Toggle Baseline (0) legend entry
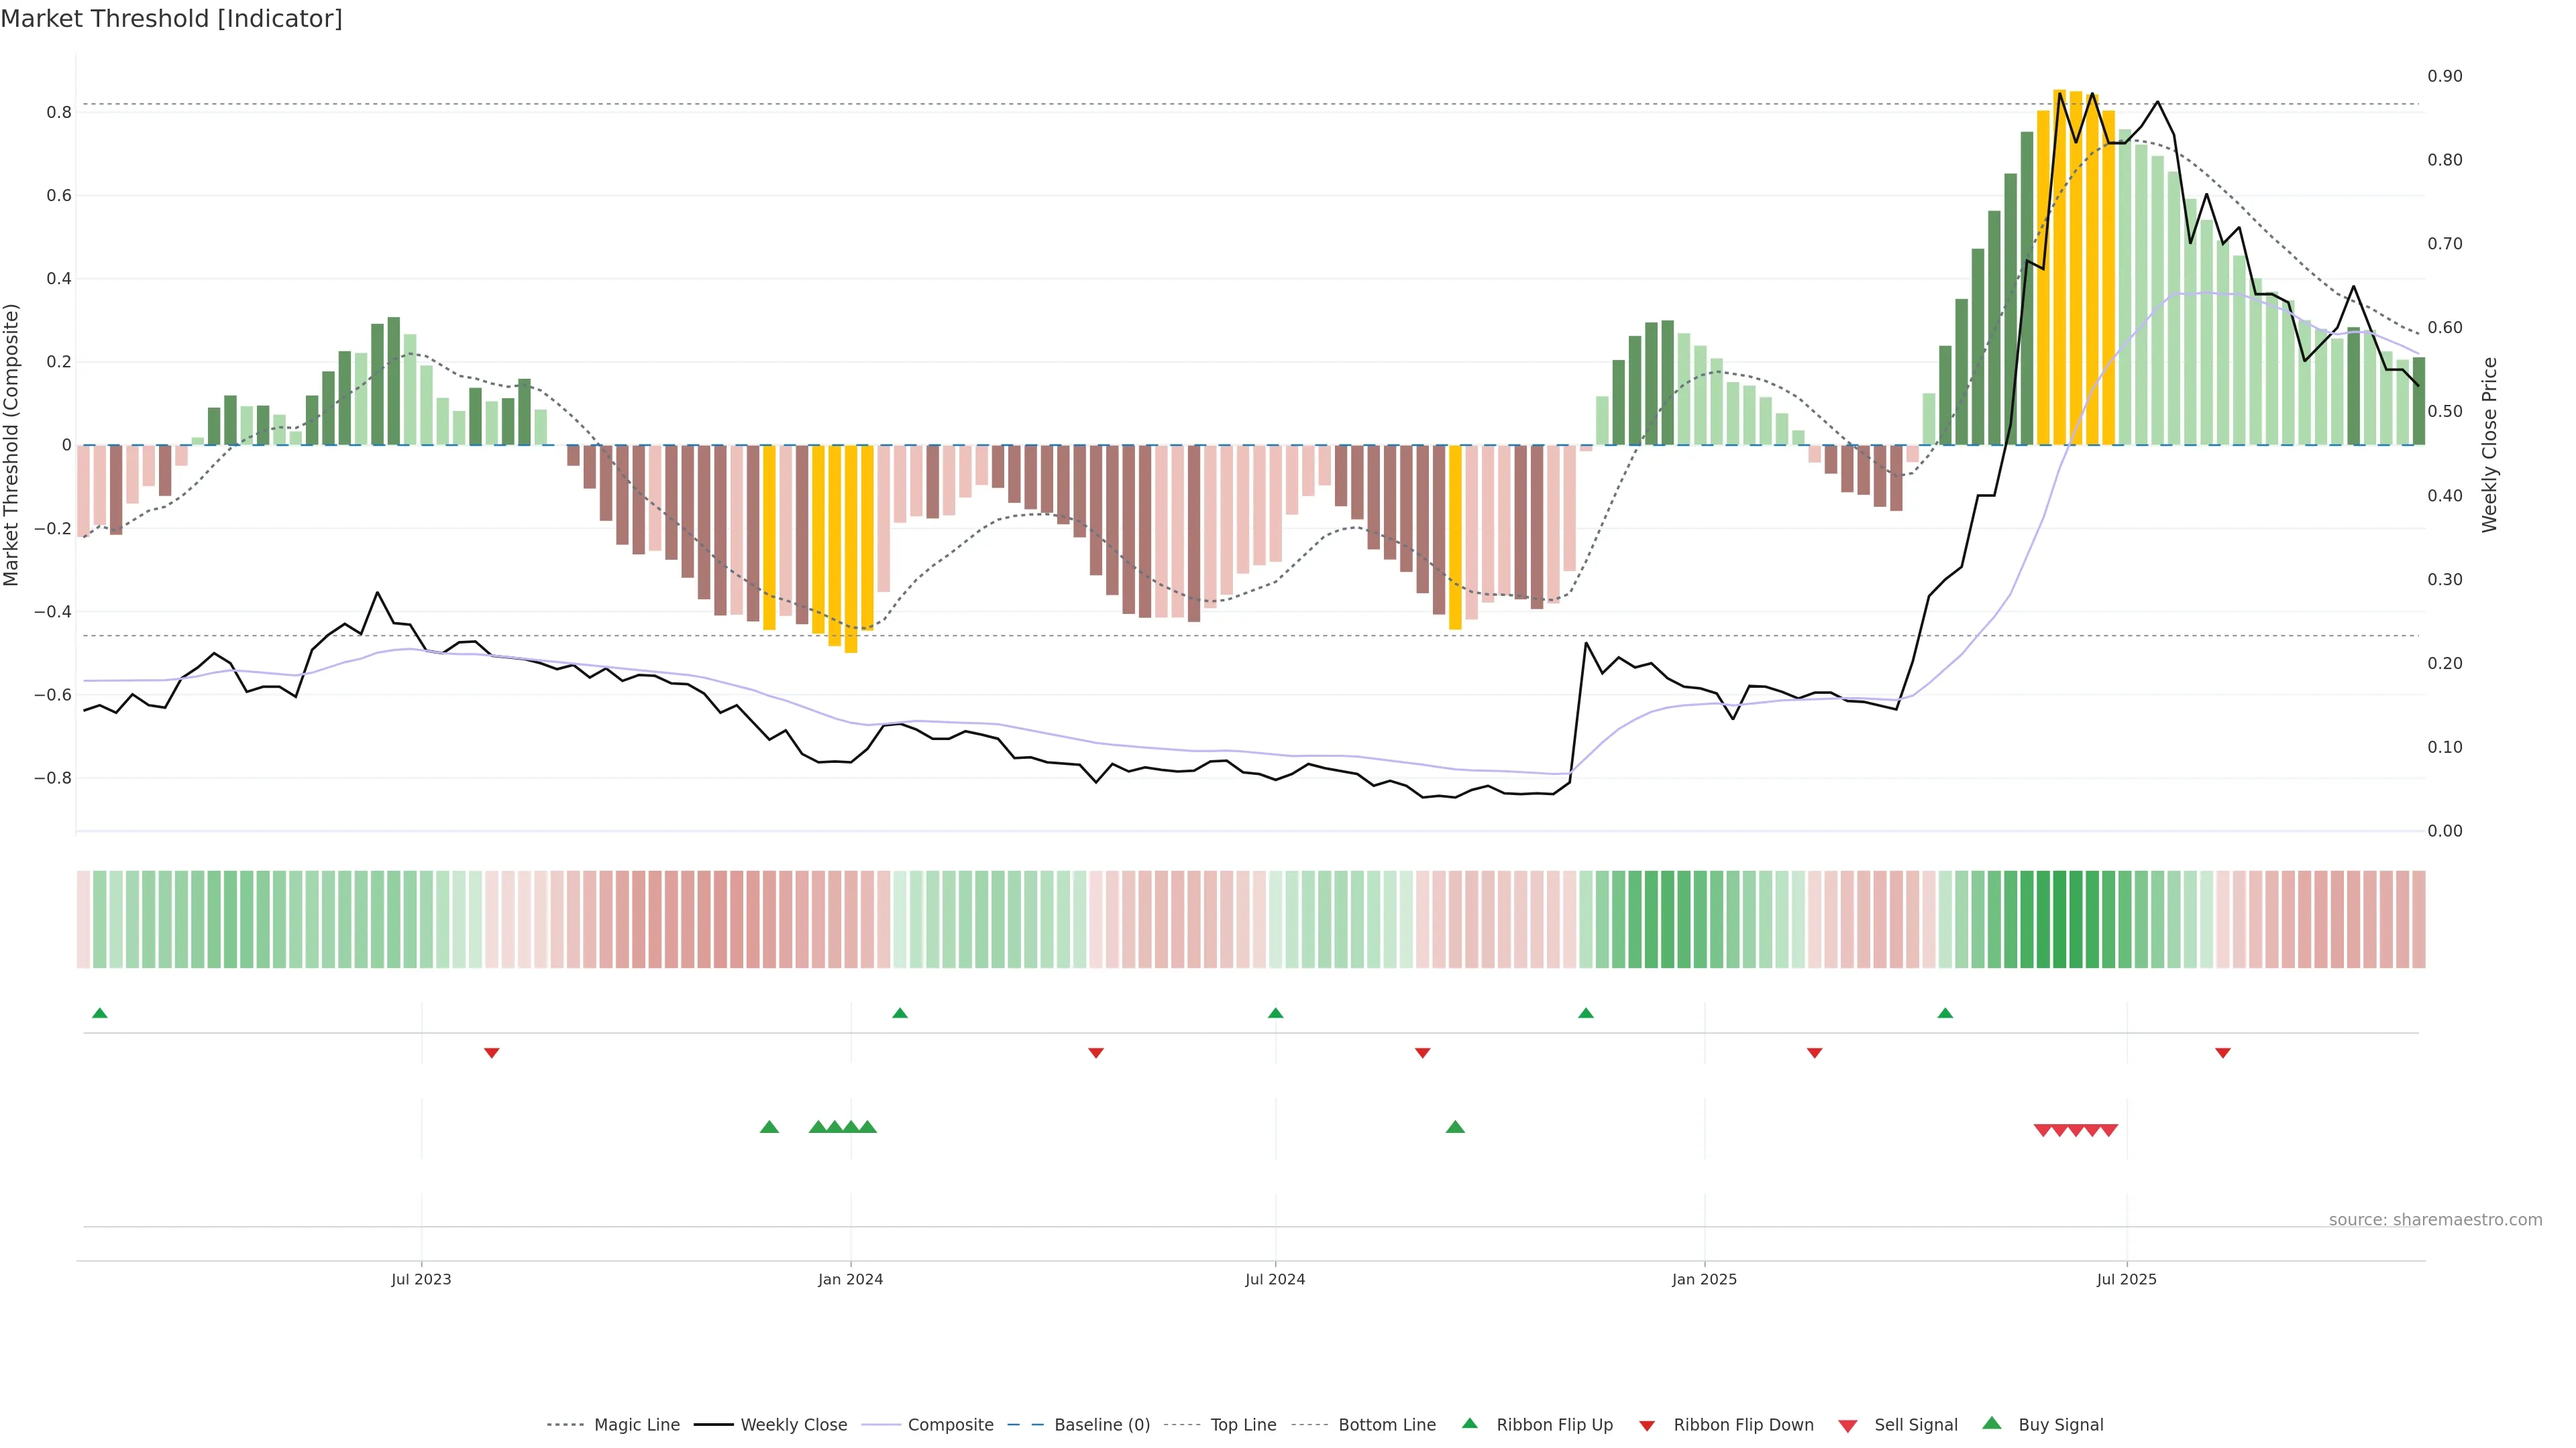The height and width of the screenshot is (1448, 2576). [1101, 1425]
